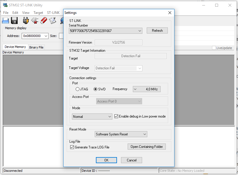Maximize the STM32 ST-LINK Utility window
The image size is (238, 175).
(217, 5)
